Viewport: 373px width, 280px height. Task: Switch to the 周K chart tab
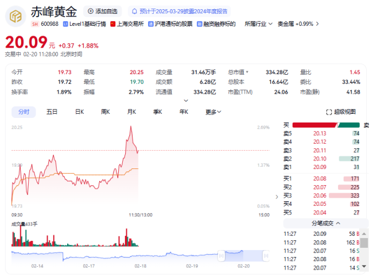[x=106, y=112]
